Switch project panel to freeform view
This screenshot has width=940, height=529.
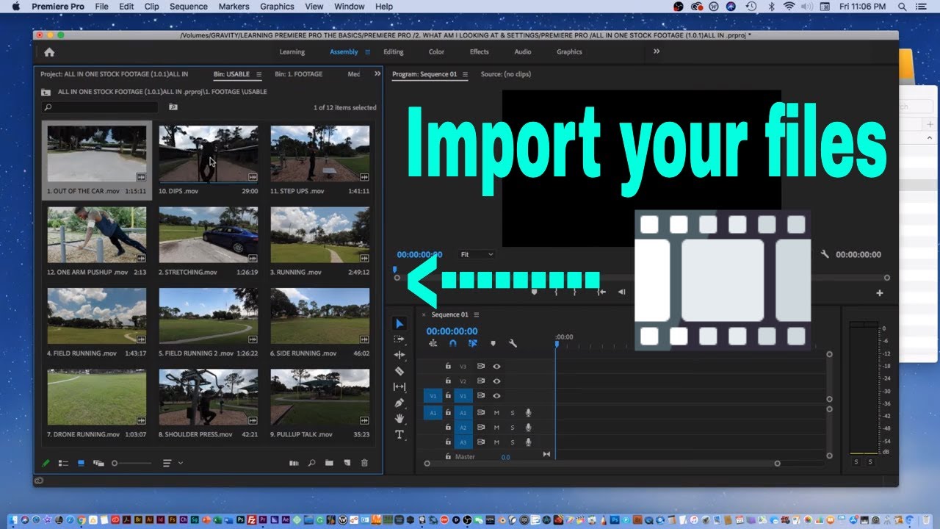click(x=98, y=464)
